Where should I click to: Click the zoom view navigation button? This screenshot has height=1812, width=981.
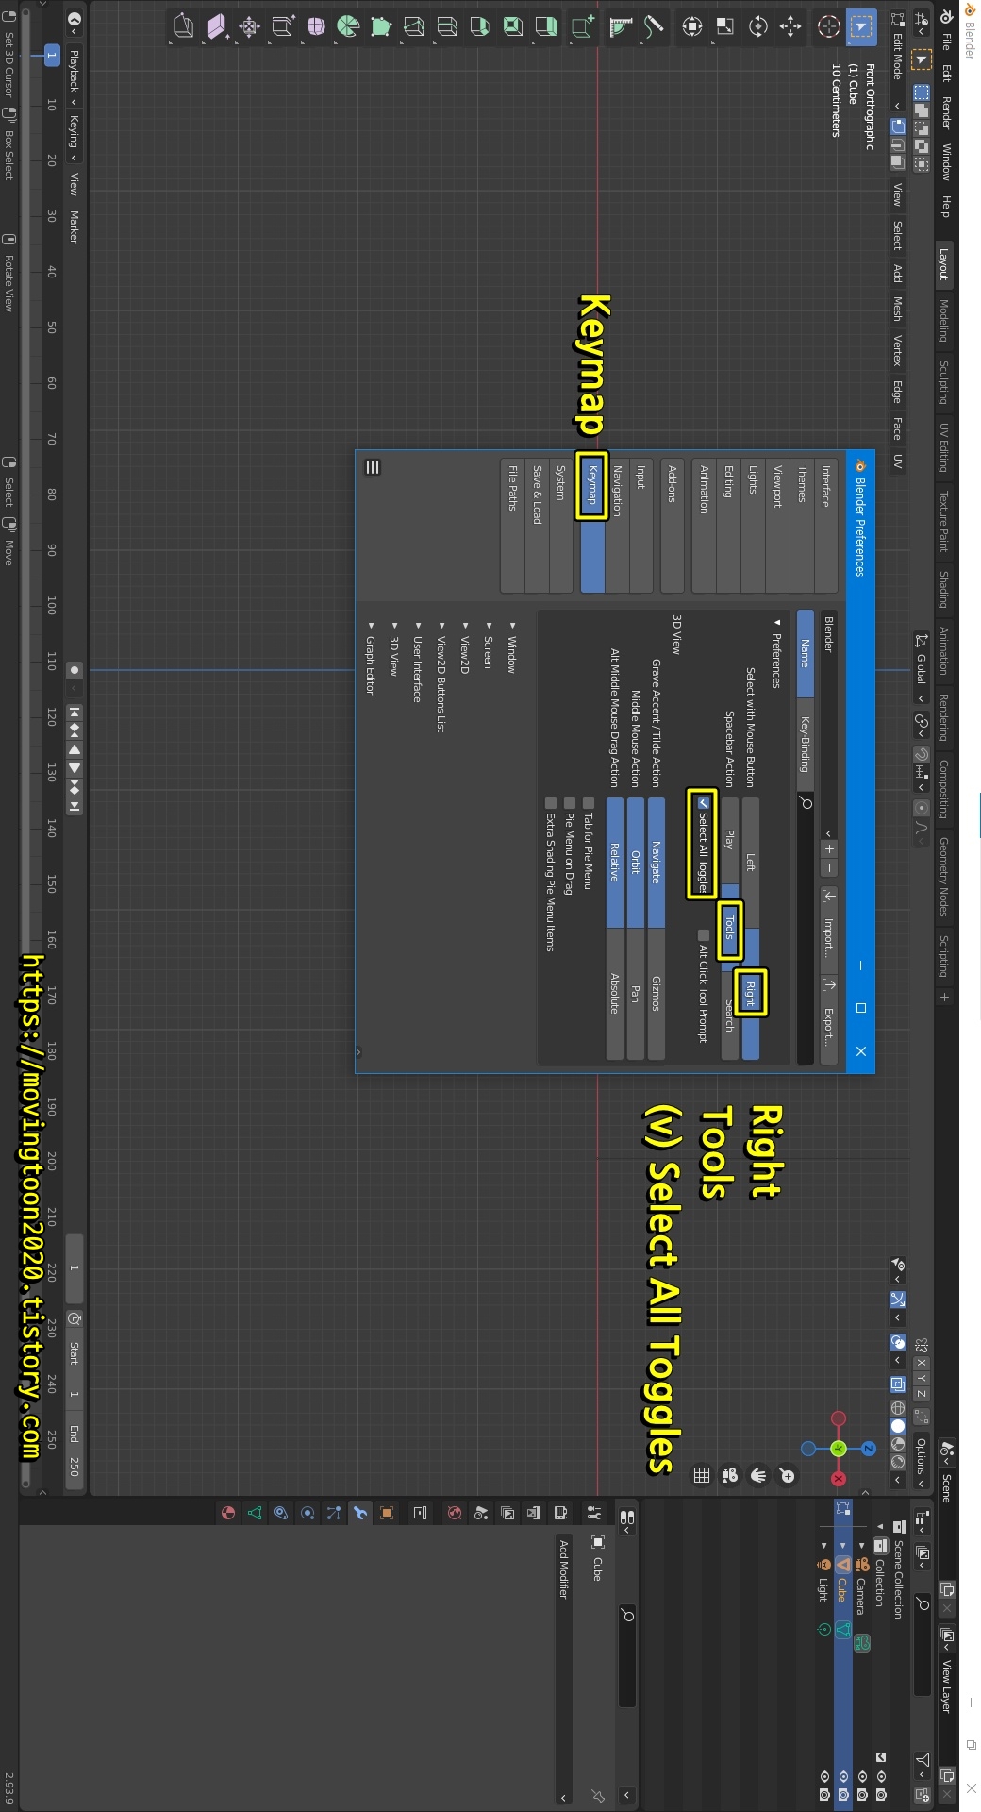pyautogui.click(x=788, y=1475)
